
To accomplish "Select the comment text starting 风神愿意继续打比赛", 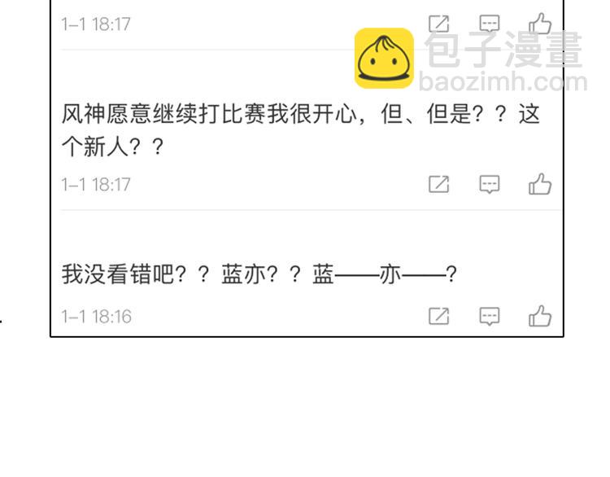I will (301, 130).
